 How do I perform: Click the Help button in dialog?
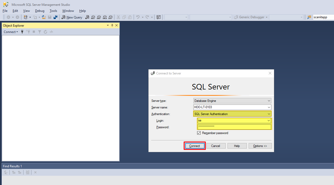tap(237, 146)
